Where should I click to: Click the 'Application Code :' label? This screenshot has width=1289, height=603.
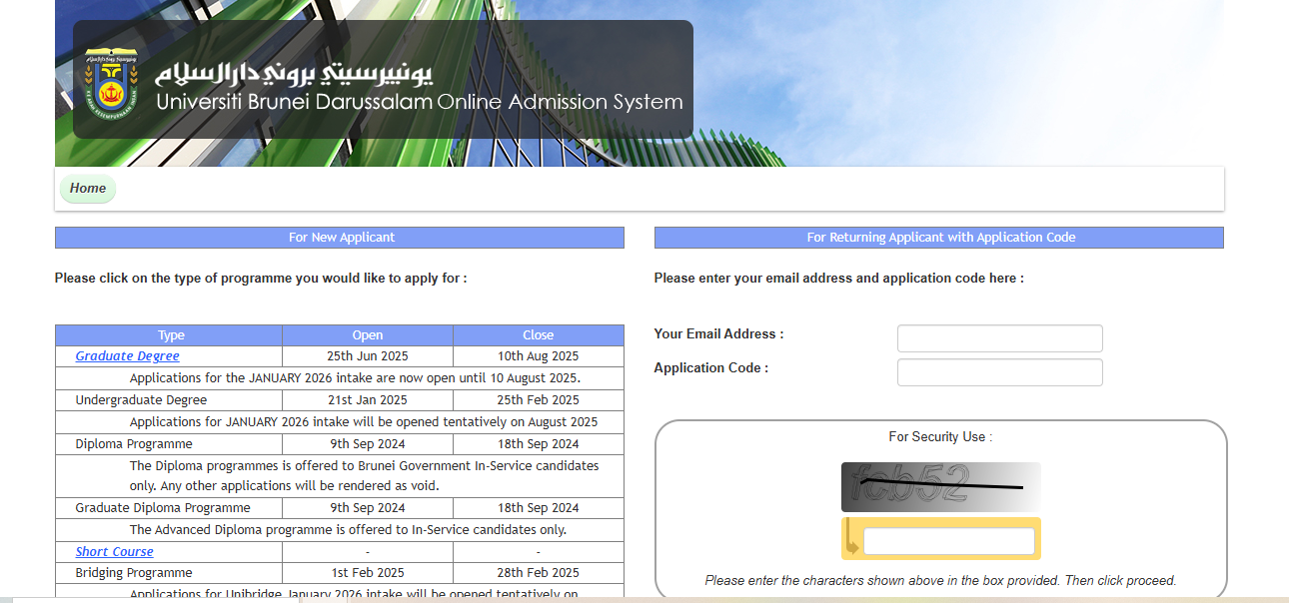[711, 368]
